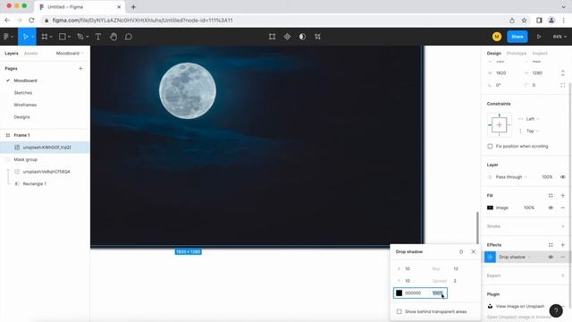The width and height of the screenshot is (572, 322).
Task: Select the Hand tool
Action: pos(114,37)
